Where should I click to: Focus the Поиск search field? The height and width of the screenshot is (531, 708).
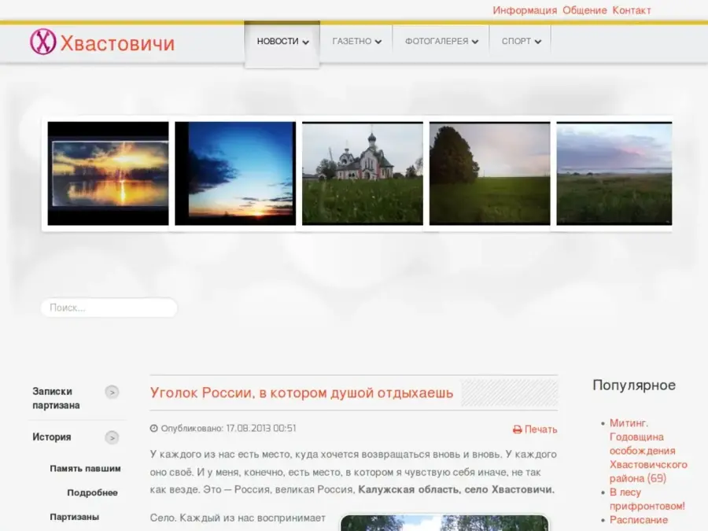109,308
